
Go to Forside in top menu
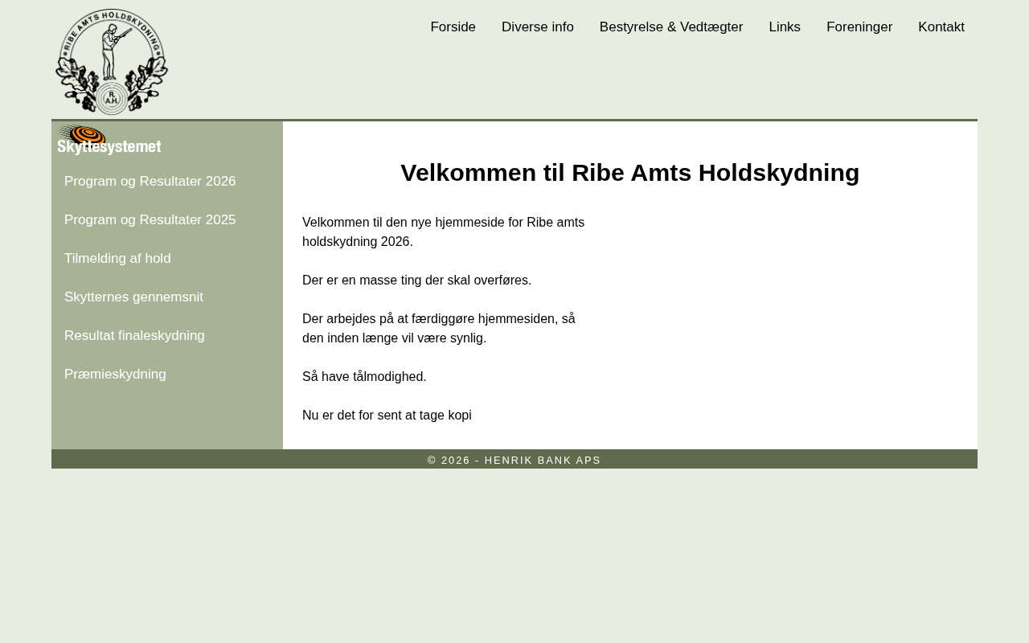click(453, 27)
